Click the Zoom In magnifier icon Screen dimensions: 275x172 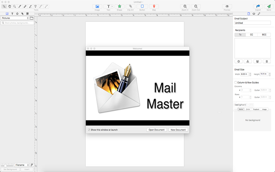click(x=185, y=7)
